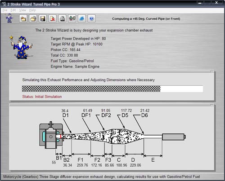
Task: Click 'Target RPM @ Peak HP: 10100' line
Action: click(76, 44)
